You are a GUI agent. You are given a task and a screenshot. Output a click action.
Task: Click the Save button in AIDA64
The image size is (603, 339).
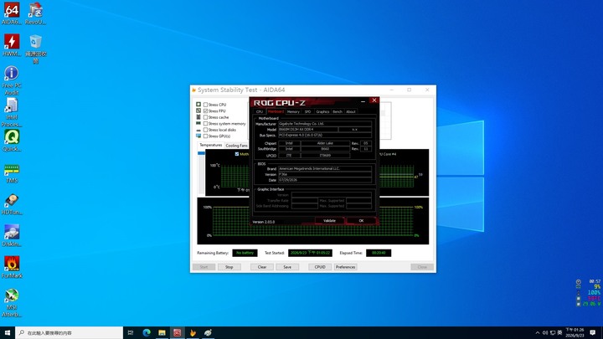(287, 267)
